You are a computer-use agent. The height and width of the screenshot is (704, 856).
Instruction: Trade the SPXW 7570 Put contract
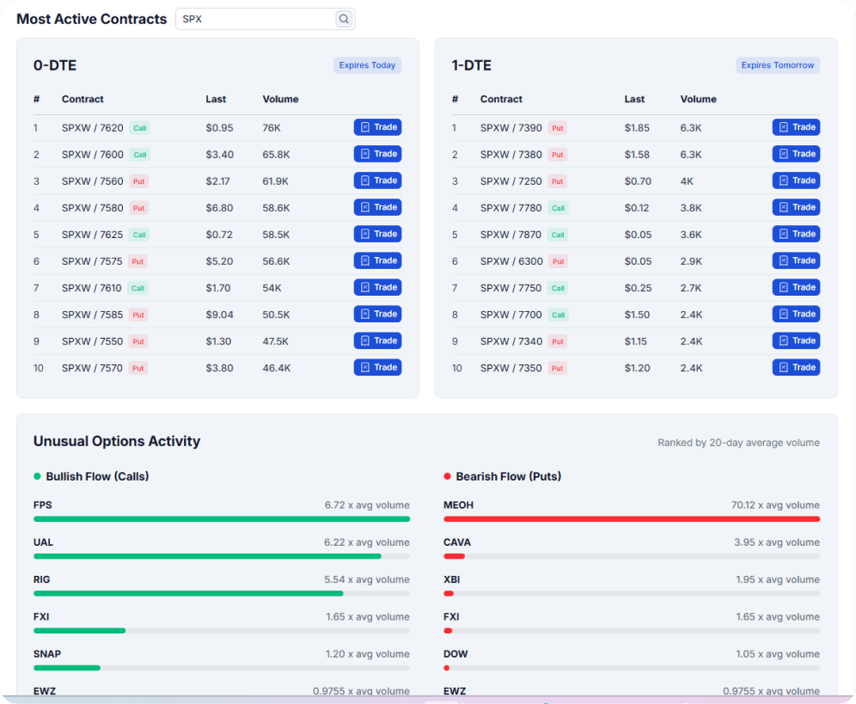click(x=377, y=368)
